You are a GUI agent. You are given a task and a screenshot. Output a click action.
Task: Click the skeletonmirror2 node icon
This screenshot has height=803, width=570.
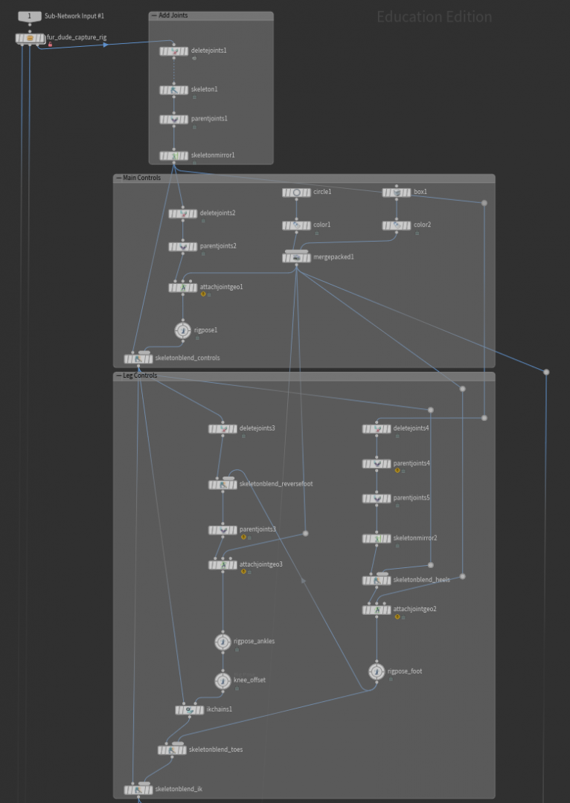377,538
